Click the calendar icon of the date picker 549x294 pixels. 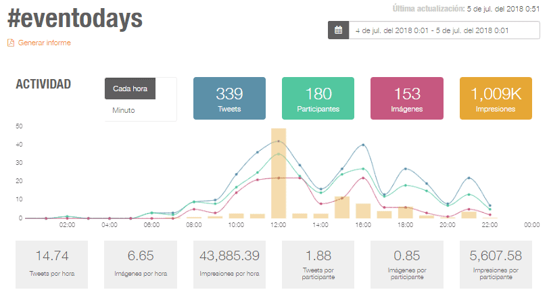pos(338,30)
